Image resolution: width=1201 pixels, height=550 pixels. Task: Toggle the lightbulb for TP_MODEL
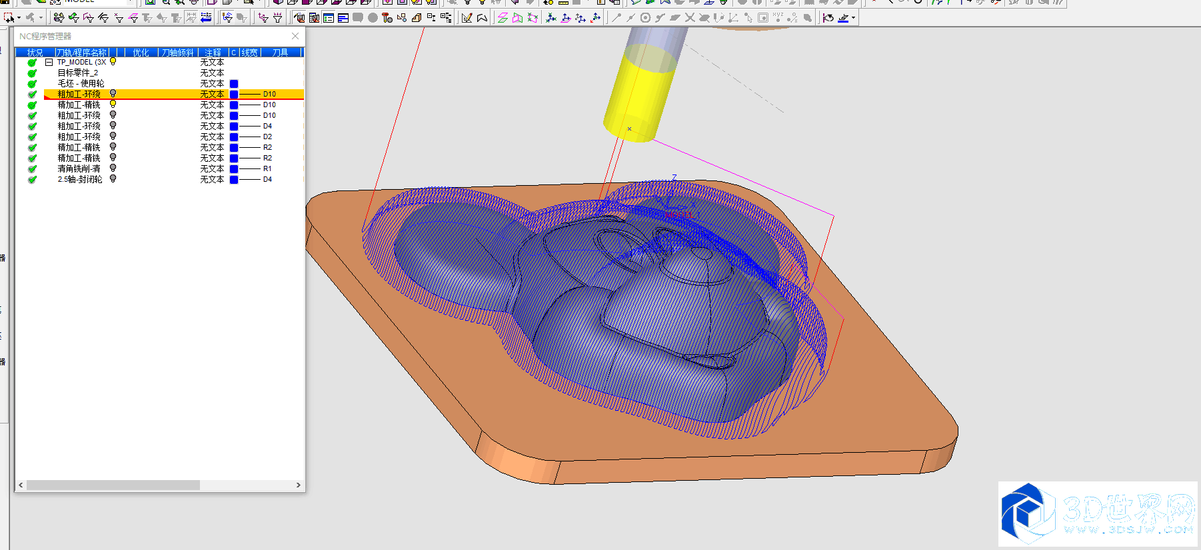click(113, 61)
